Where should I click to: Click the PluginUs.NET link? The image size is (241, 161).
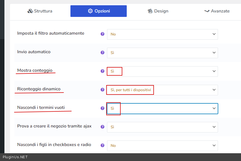pos(15,157)
